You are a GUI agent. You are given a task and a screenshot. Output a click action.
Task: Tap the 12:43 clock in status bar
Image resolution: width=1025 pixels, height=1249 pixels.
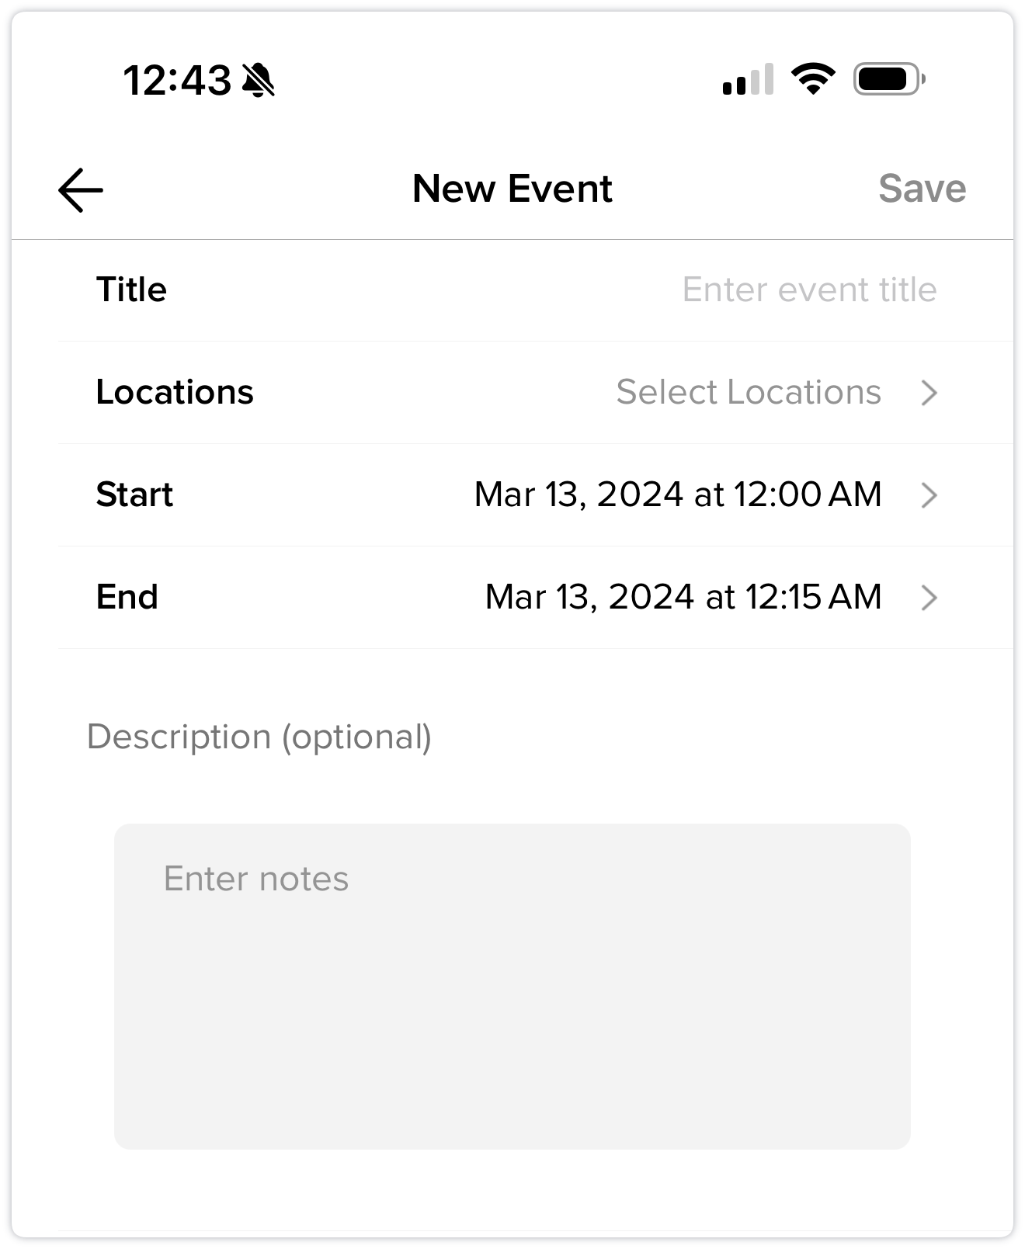click(177, 80)
